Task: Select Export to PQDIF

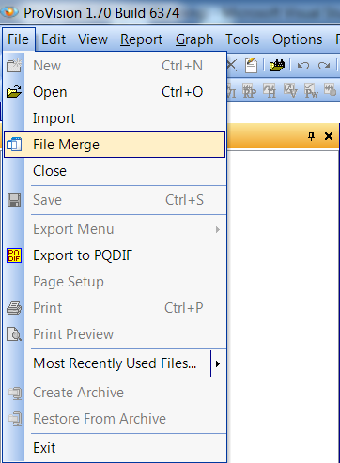Action: coord(115,255)
